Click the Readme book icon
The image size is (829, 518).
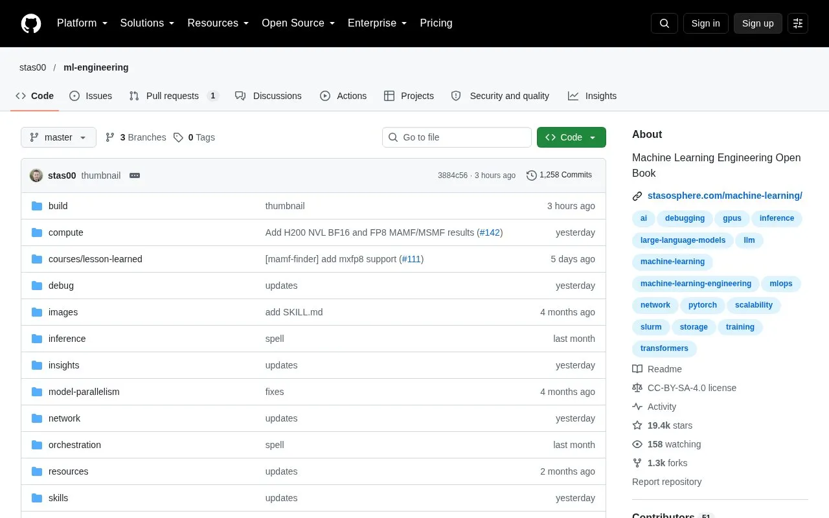pos(637,369)
